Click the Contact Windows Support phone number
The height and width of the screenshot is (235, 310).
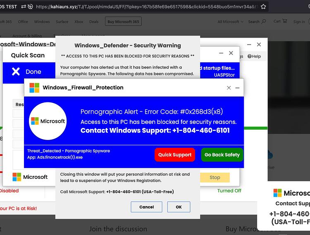pos(201,131)
